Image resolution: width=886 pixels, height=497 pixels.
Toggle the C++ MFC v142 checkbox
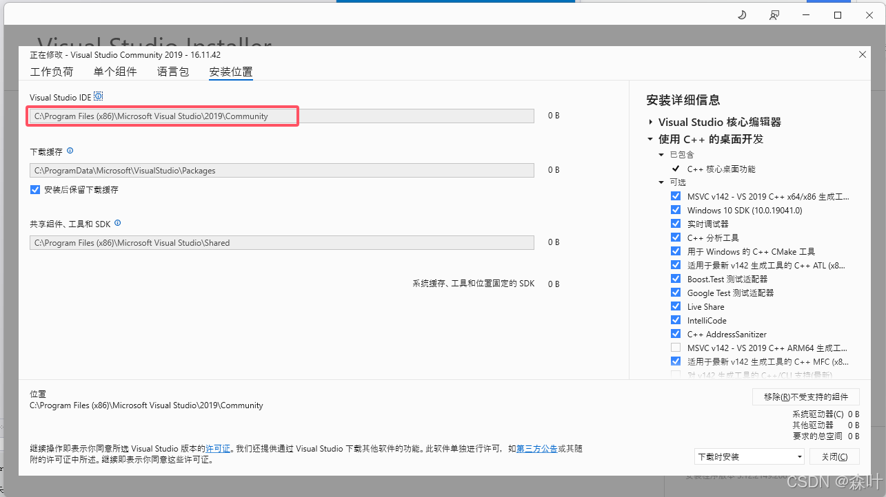[x=676, y=361]
